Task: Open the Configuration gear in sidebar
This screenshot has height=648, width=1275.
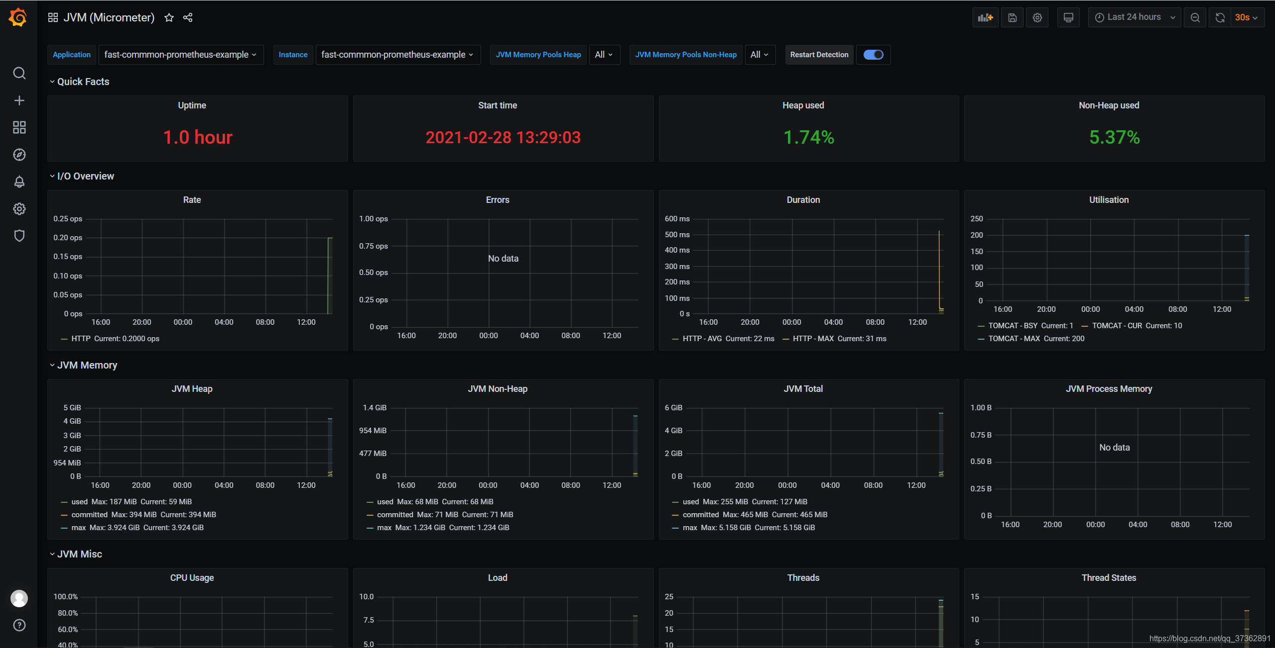Action: click(19, 209)
